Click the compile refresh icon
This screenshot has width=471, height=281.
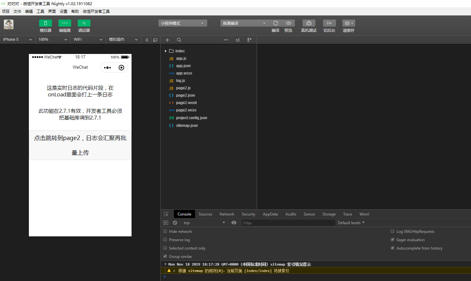point(275,23)
